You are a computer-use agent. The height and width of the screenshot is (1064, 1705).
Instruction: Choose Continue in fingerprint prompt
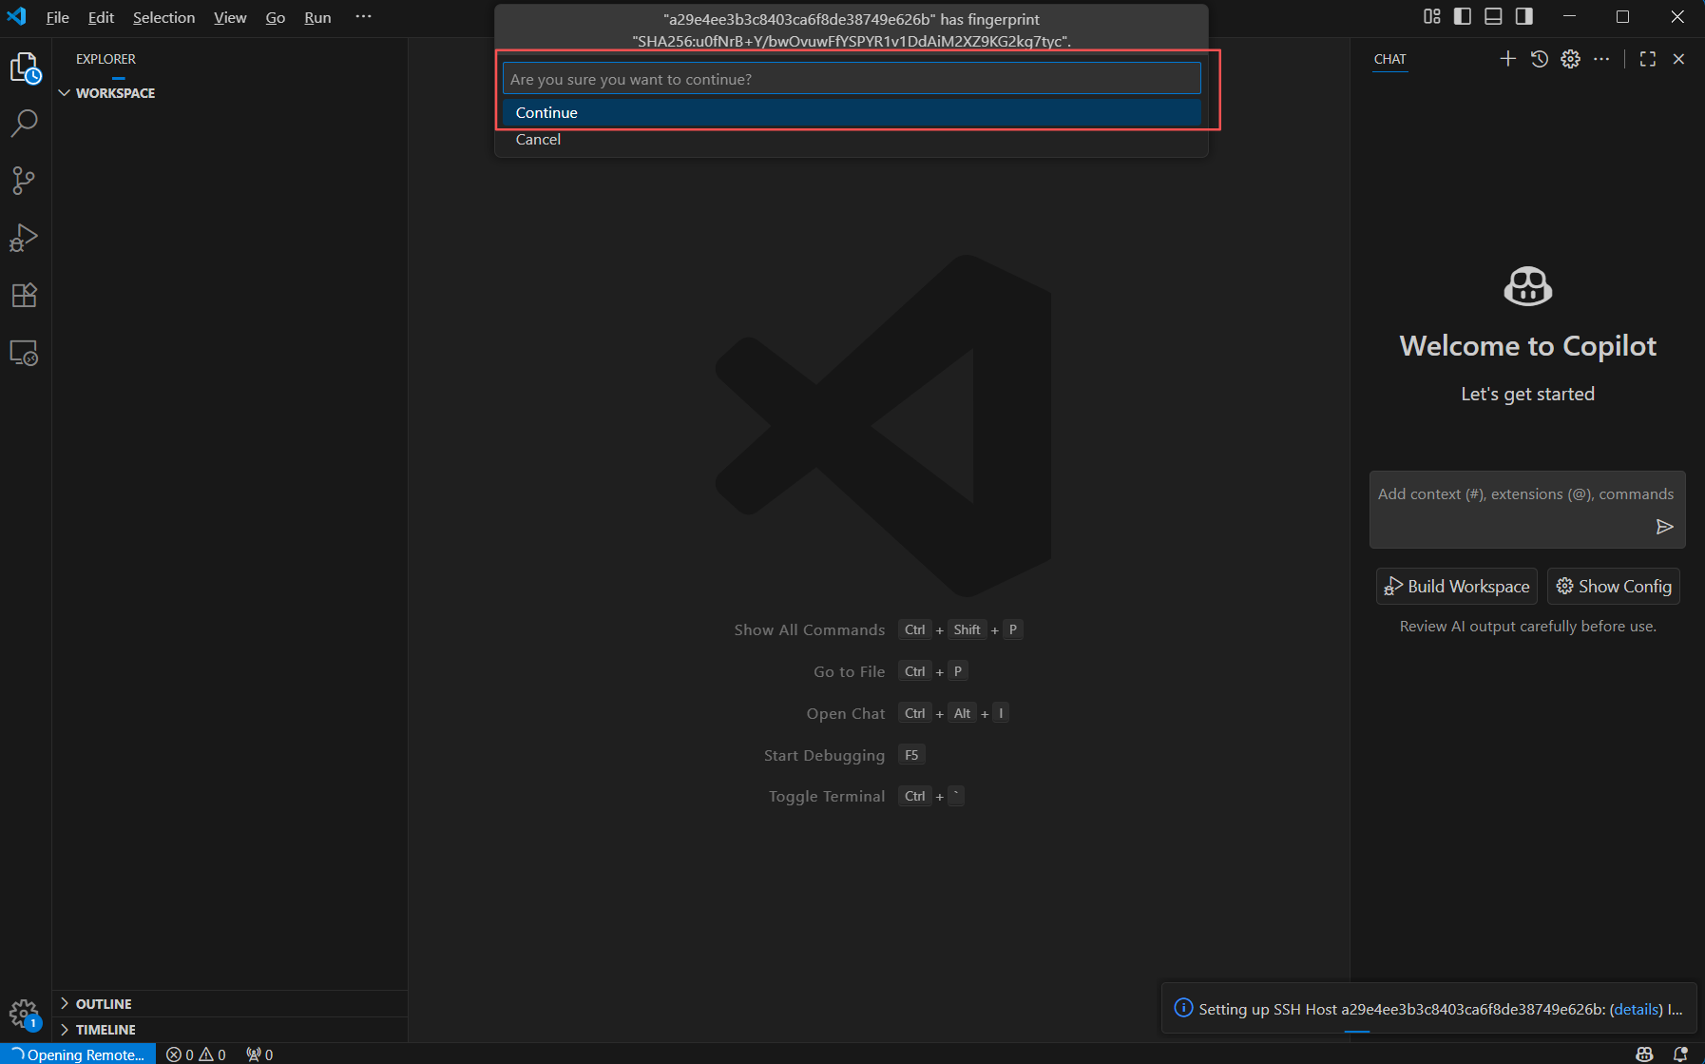coord(546,112)
